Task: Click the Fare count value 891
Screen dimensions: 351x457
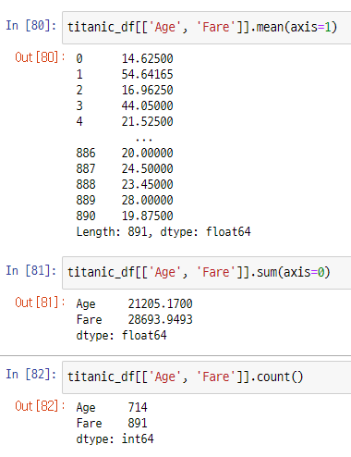Action: 138,423
